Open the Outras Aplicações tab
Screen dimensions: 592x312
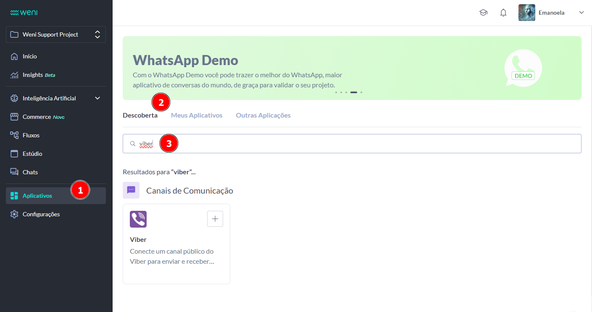point(263,115)
